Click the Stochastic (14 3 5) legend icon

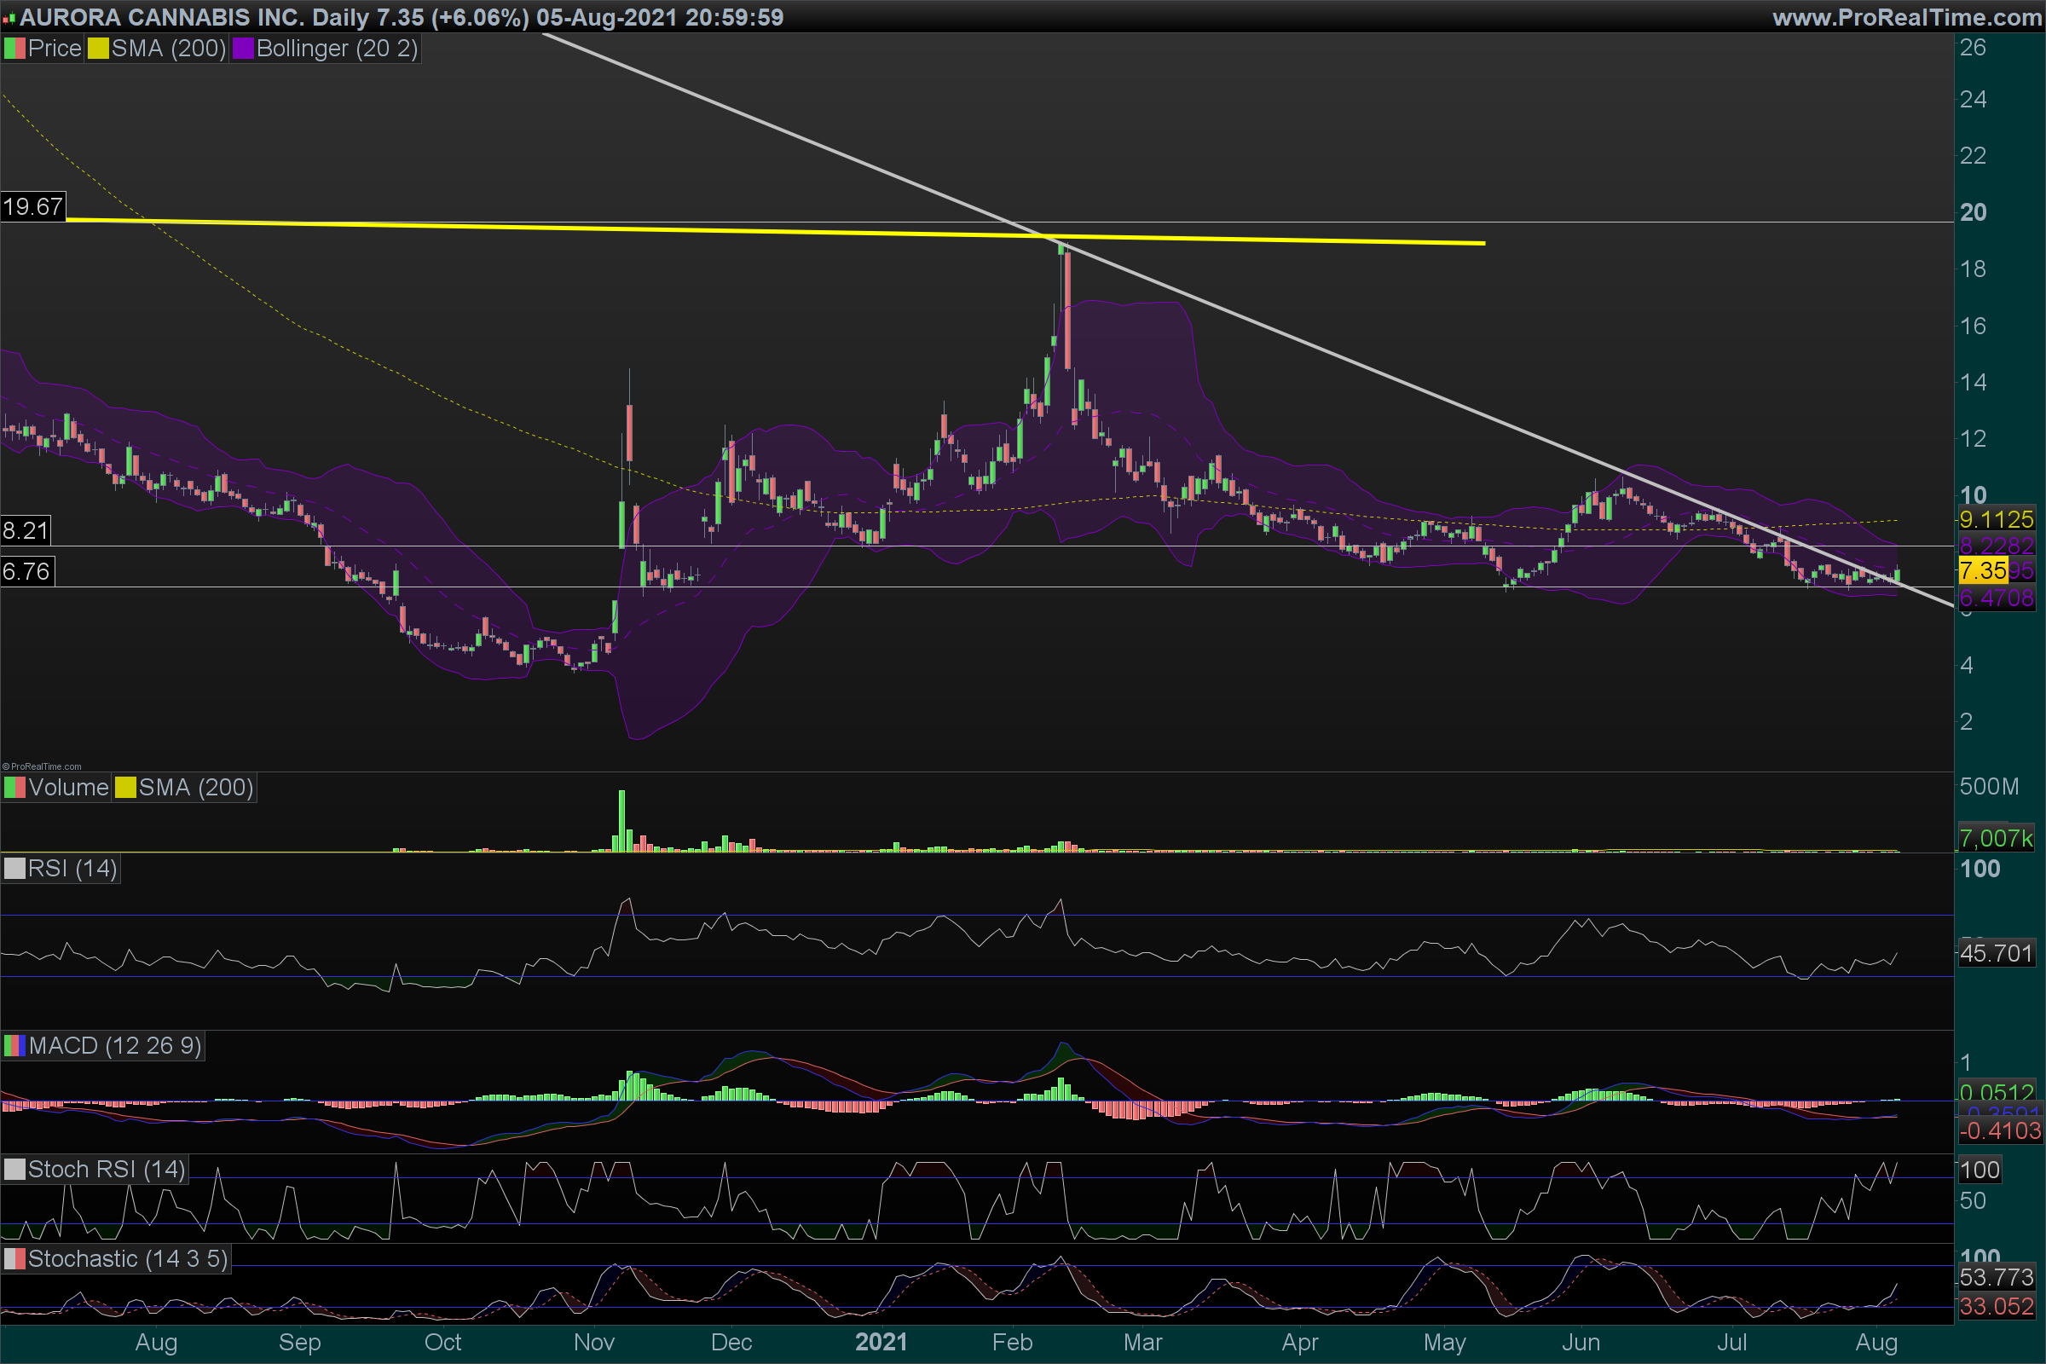(x=14, y=1259)
